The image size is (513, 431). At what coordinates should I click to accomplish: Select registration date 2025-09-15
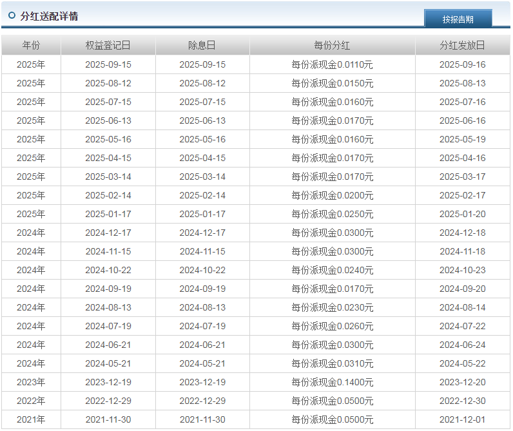[108, 64]
